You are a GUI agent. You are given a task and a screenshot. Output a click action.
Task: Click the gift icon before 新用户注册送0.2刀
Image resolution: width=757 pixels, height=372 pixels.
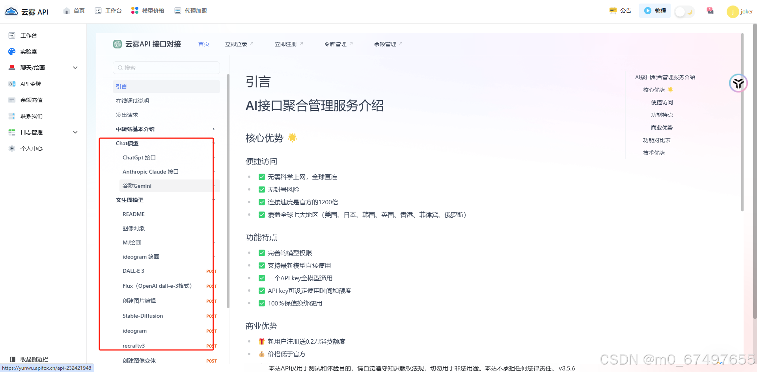[x=261, y=341]
